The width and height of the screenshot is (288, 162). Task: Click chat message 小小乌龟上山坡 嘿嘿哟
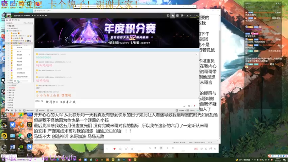coord(54,95)
